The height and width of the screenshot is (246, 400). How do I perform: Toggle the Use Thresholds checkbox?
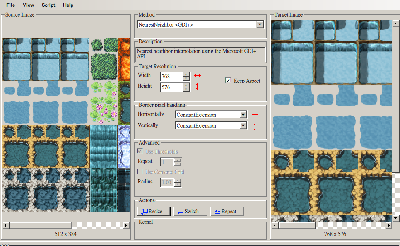click(x=140, y=151)
